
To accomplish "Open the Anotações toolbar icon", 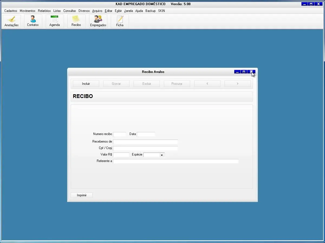I will click(x=11, y=21).
